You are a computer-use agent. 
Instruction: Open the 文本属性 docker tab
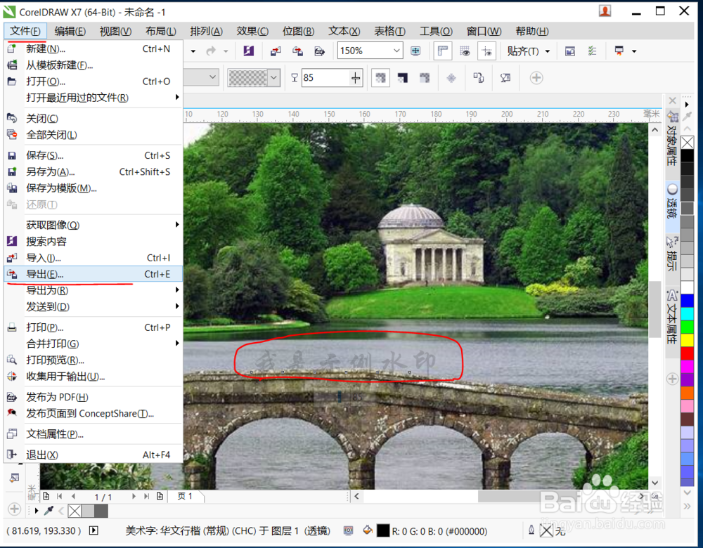(671, 317)
